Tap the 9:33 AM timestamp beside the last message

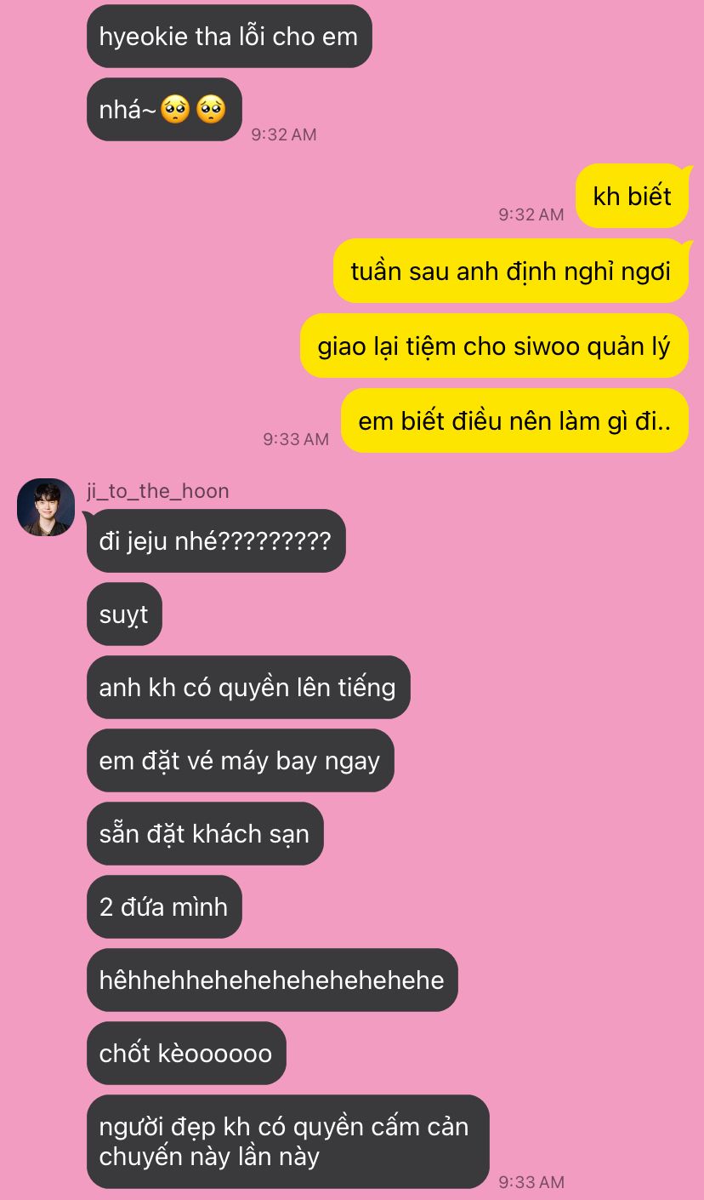pyautogui.click(x=531, y=1181)
